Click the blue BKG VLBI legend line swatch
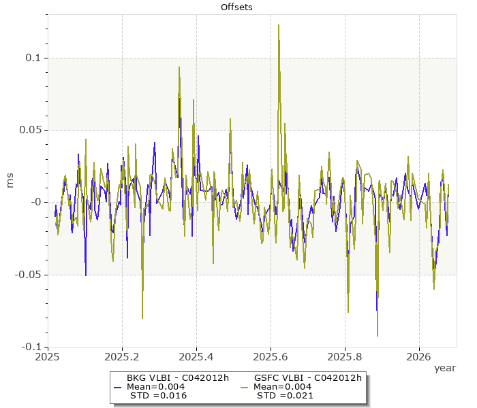Image resolution: width=477 pixels, height=408 pixels. pos(117,387)
